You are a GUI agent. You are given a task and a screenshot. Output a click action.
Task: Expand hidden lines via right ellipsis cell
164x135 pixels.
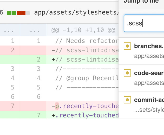pyautogui.click(x=33, y=30)
